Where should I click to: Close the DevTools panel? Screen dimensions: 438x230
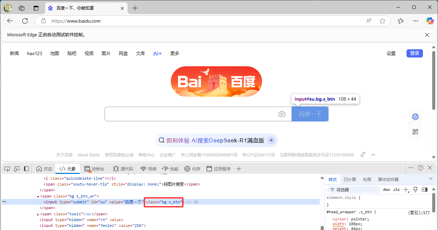(430, 168)
